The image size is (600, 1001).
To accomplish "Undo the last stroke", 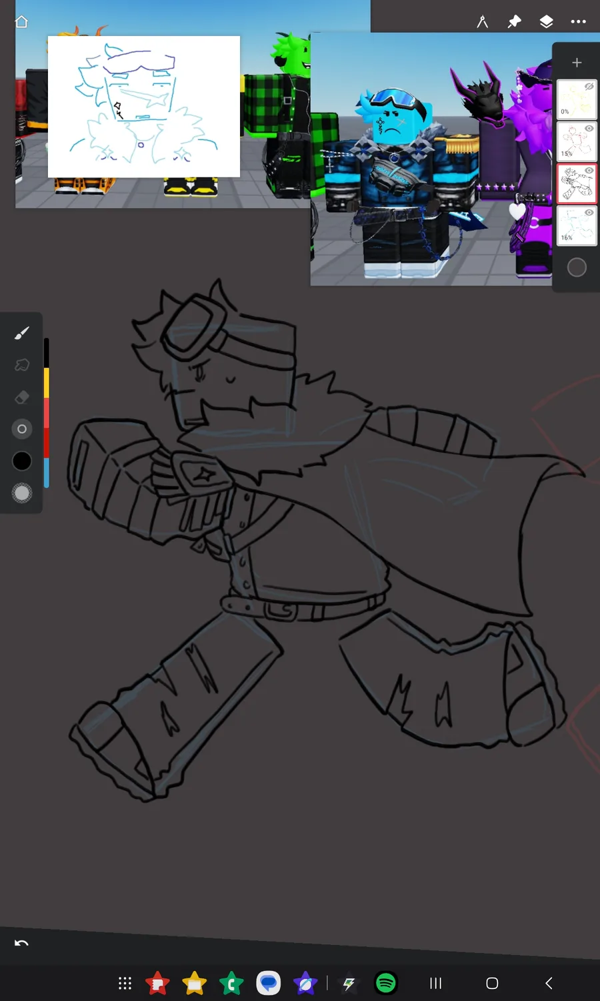I will pyautogui.click(x=21, y=943).
